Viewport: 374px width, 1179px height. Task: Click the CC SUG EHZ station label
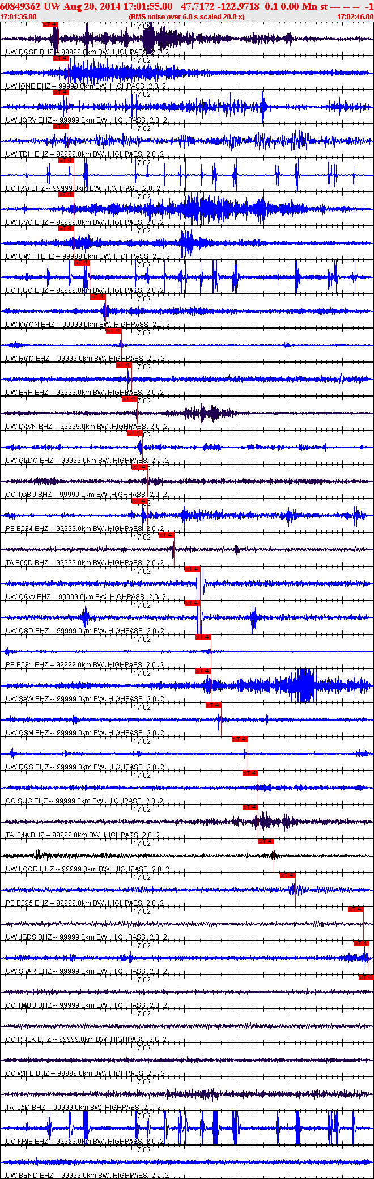point(27,801)
